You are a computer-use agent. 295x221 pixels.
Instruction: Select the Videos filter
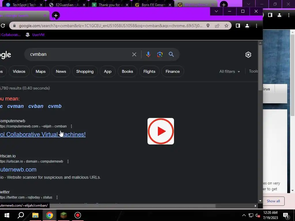tap(19, 71)
